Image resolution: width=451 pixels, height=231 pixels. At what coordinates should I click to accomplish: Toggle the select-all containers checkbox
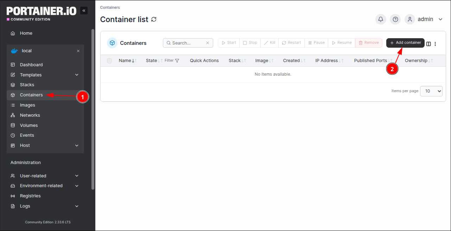coord(109,61)
